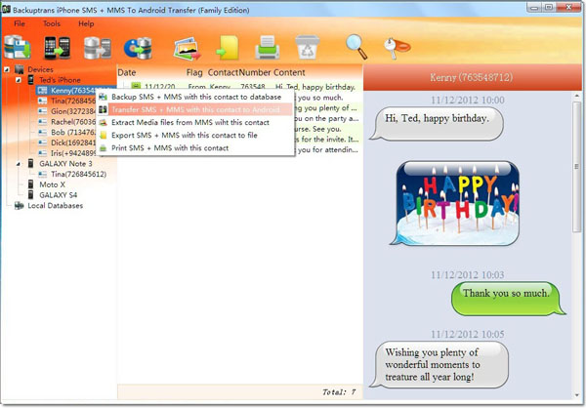Select the Moto X device

click(53, 184)
